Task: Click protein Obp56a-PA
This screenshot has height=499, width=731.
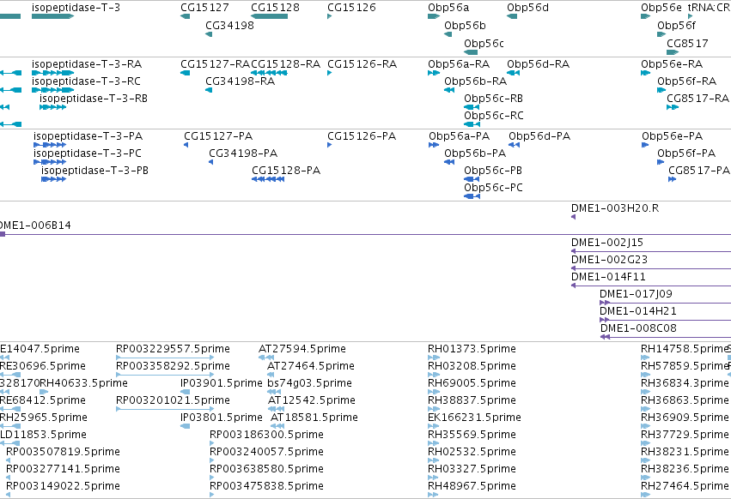Action: point(460,136)
